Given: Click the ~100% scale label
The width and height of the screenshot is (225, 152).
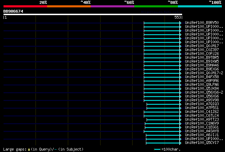Looking at the screenshot, I should (215, 2).
